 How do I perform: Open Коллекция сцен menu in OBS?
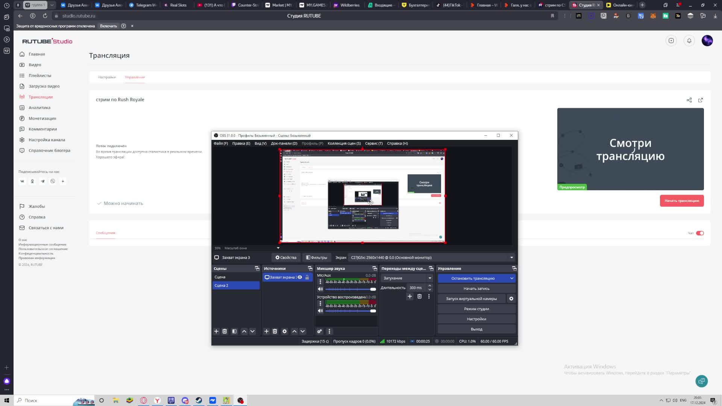coord(344,143)
